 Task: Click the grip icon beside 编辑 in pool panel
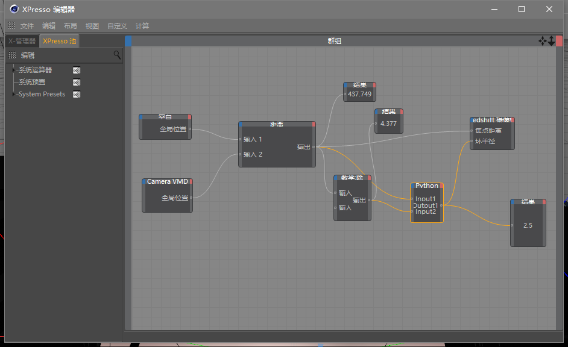click(12, 55)
